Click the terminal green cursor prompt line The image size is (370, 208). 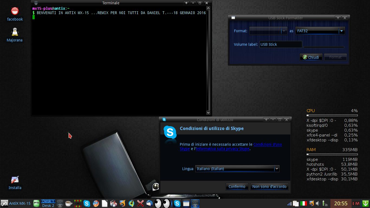tap(34, 17)
